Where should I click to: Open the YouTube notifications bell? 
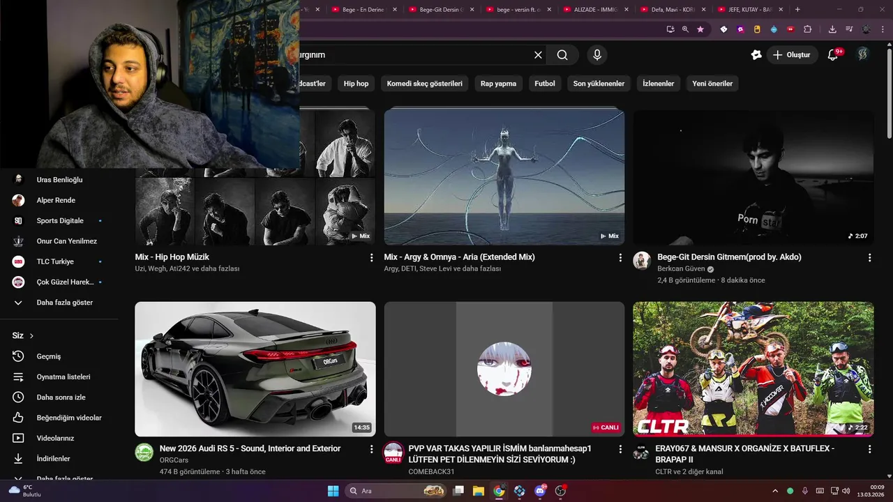pos(833,54)
